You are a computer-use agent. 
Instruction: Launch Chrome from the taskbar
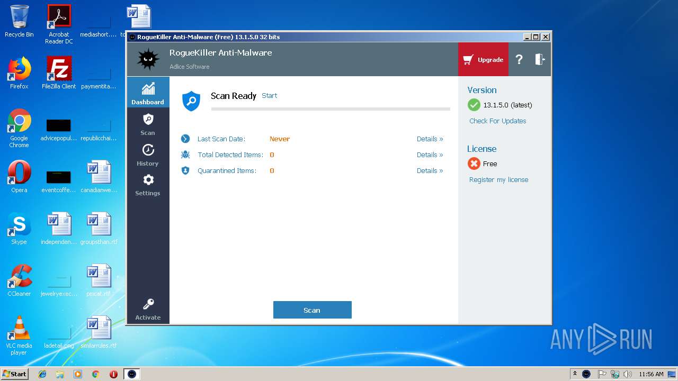tap(96, 374)
